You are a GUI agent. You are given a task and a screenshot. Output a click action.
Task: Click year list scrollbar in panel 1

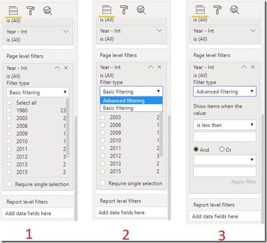pos(67,128)
